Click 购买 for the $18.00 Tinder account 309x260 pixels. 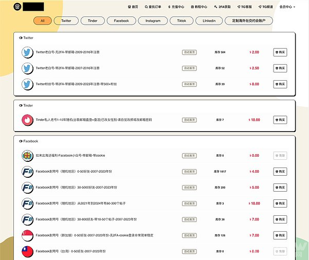(280, 119)
